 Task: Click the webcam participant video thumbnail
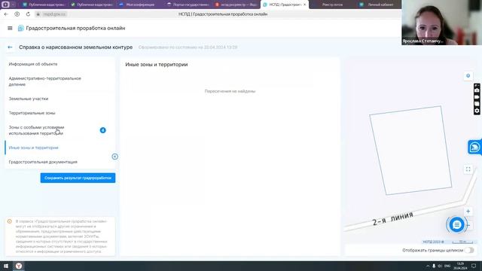[x=442, y=23]
